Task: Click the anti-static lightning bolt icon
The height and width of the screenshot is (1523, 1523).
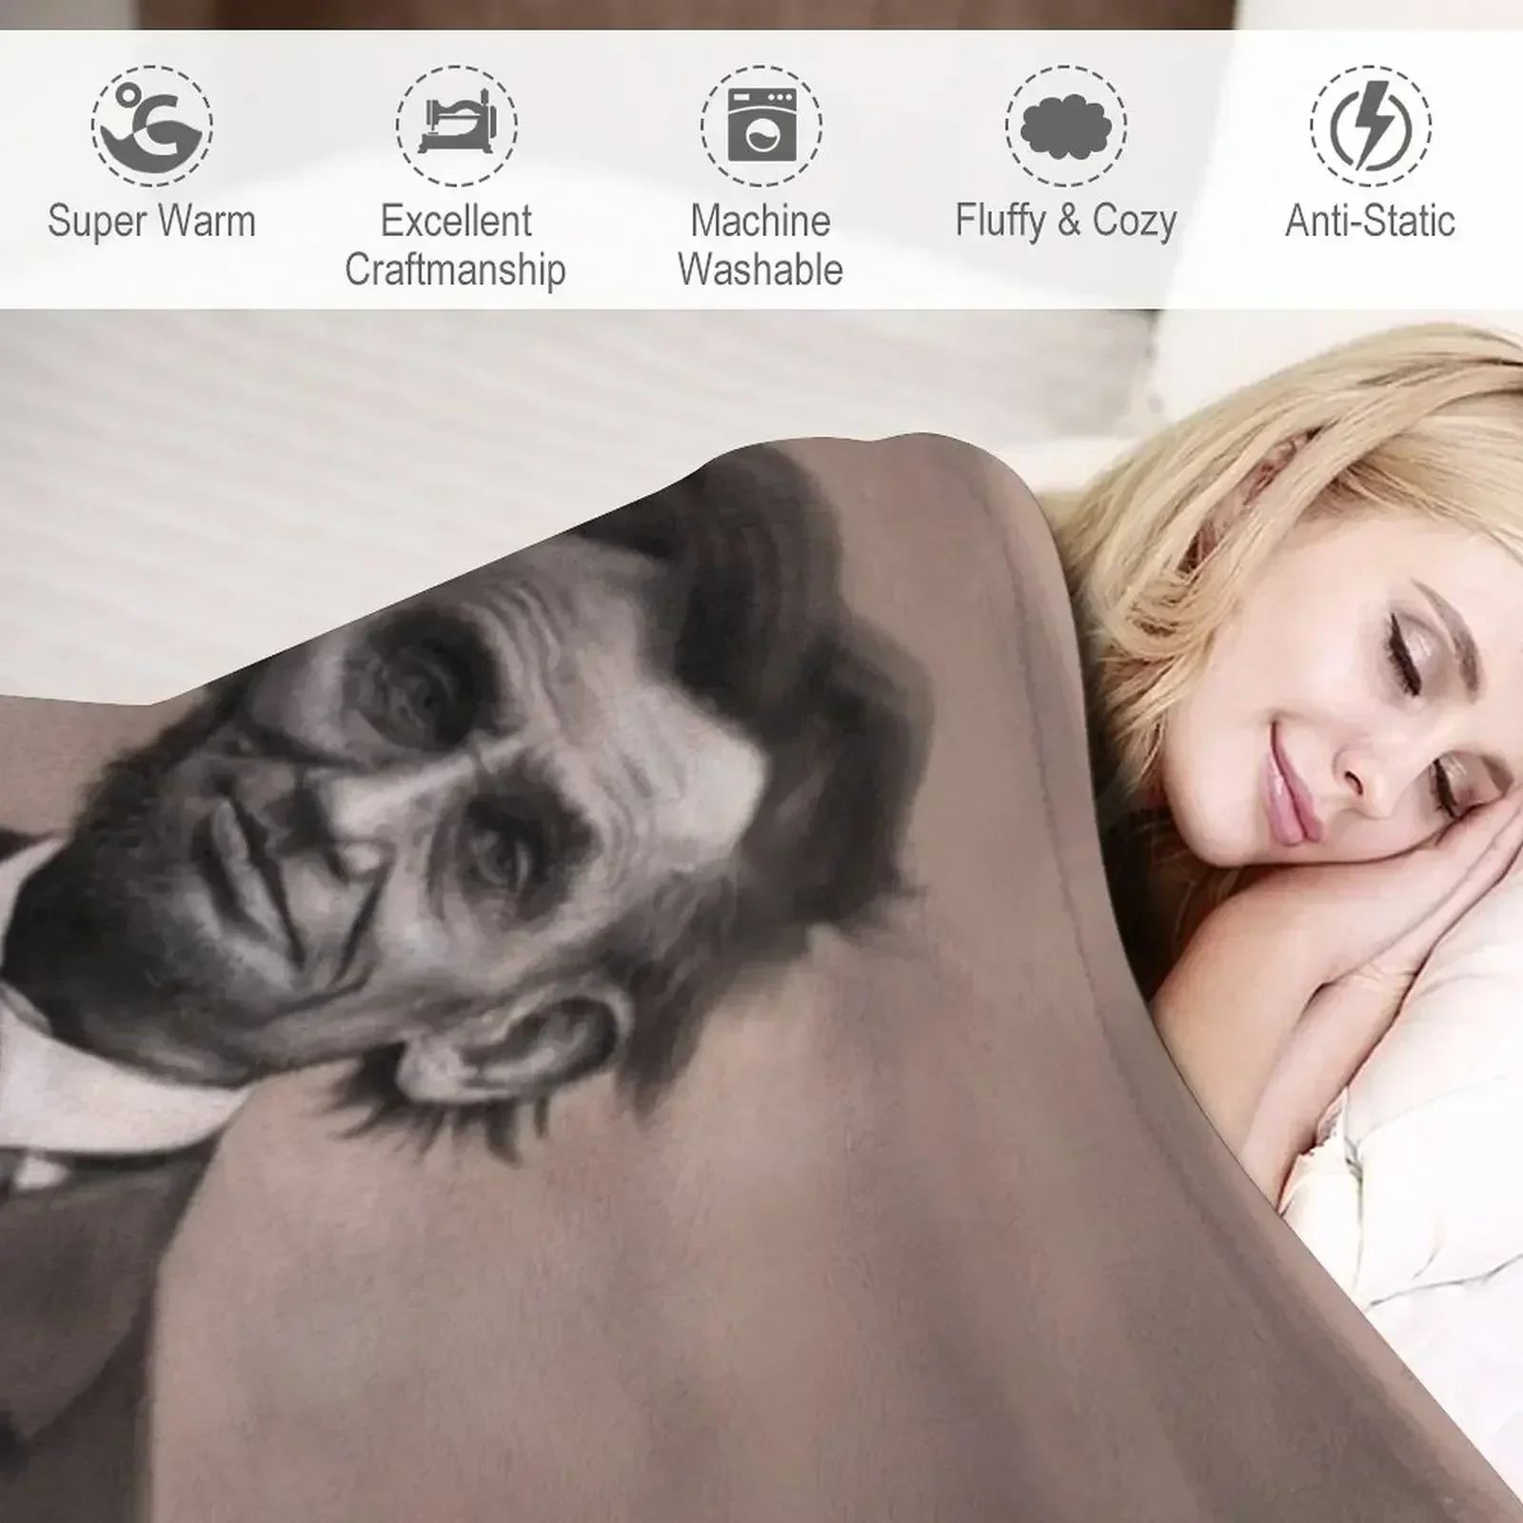Action: click(1371, 125)
